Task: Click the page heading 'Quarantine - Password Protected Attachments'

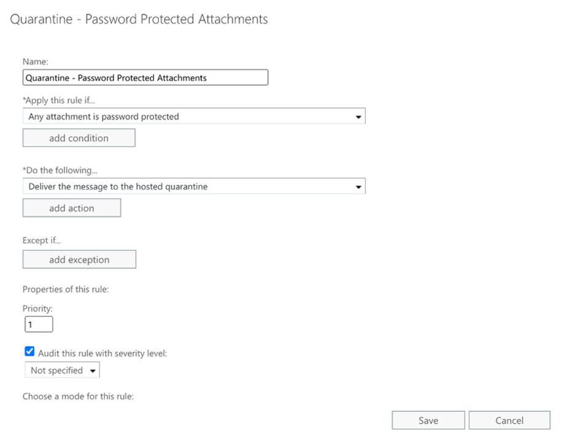Action: (139, 19)
